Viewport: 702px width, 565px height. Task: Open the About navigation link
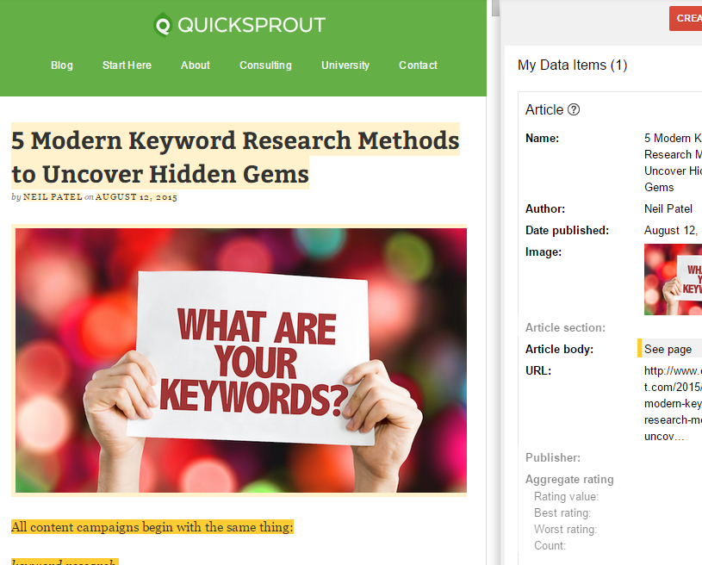[196, 65]
